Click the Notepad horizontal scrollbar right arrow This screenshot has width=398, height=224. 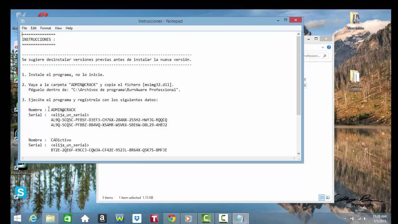(x=294, y=158)
